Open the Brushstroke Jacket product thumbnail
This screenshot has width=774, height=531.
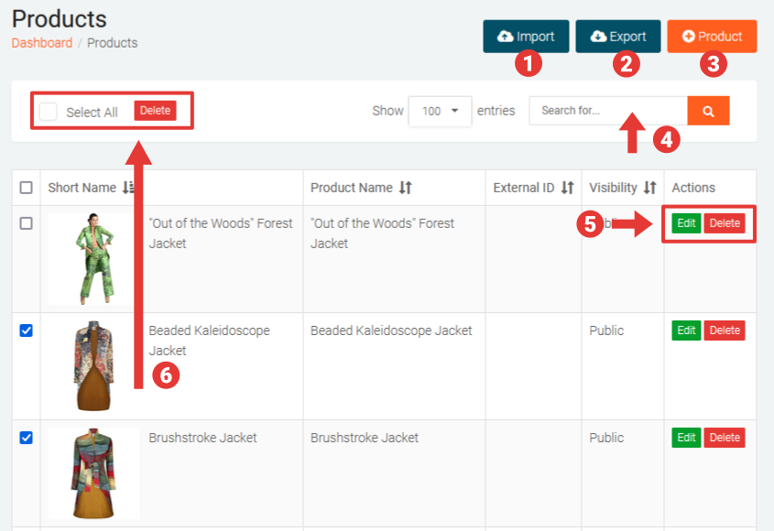click(93, 471)
